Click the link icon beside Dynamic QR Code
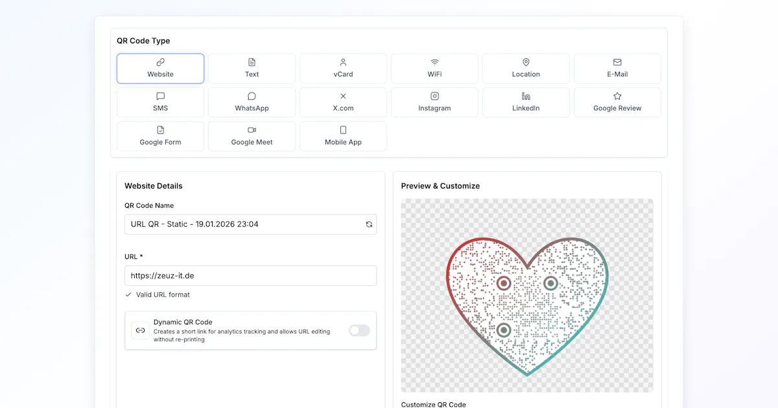The width and height of the screenshot is (778, 408). (x=140, y=330)
